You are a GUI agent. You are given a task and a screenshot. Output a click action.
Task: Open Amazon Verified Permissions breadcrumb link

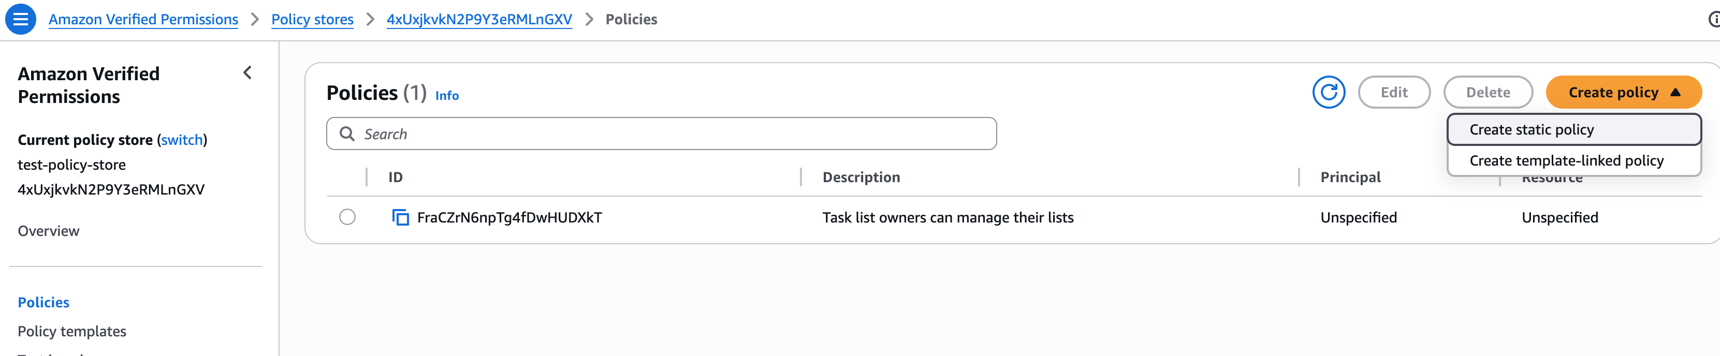click(143, 19)
